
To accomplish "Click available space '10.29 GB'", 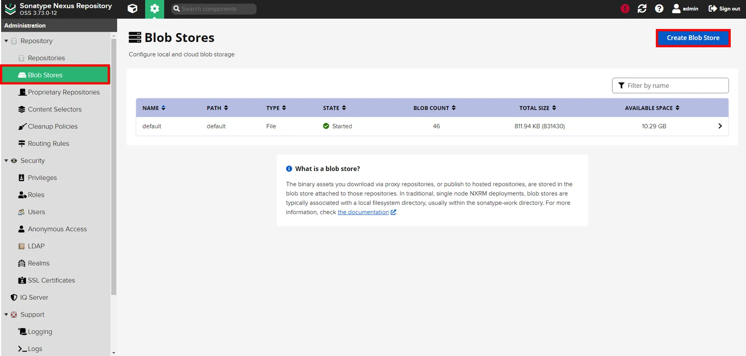I will [x=654, y=126].
